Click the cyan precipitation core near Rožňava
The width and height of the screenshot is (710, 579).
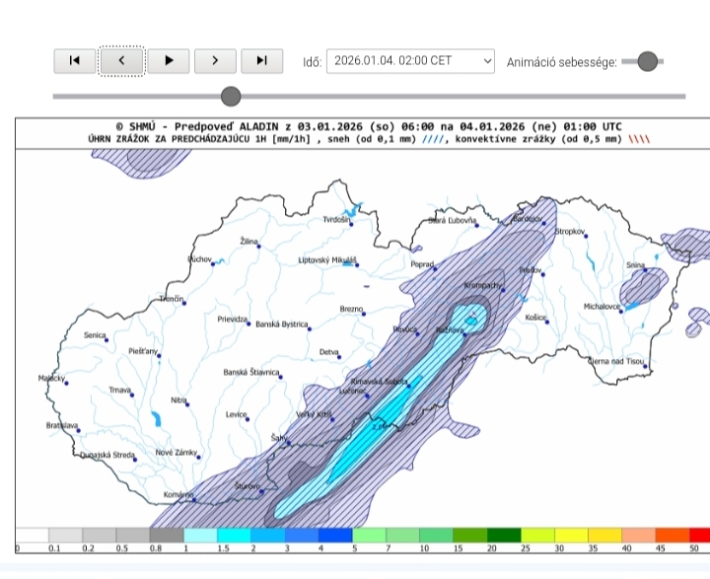[473, 319]
